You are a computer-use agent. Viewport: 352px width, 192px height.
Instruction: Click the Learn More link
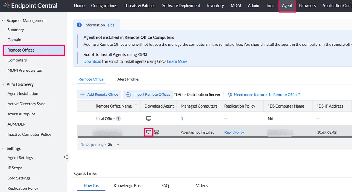click(x=177, y=61)
